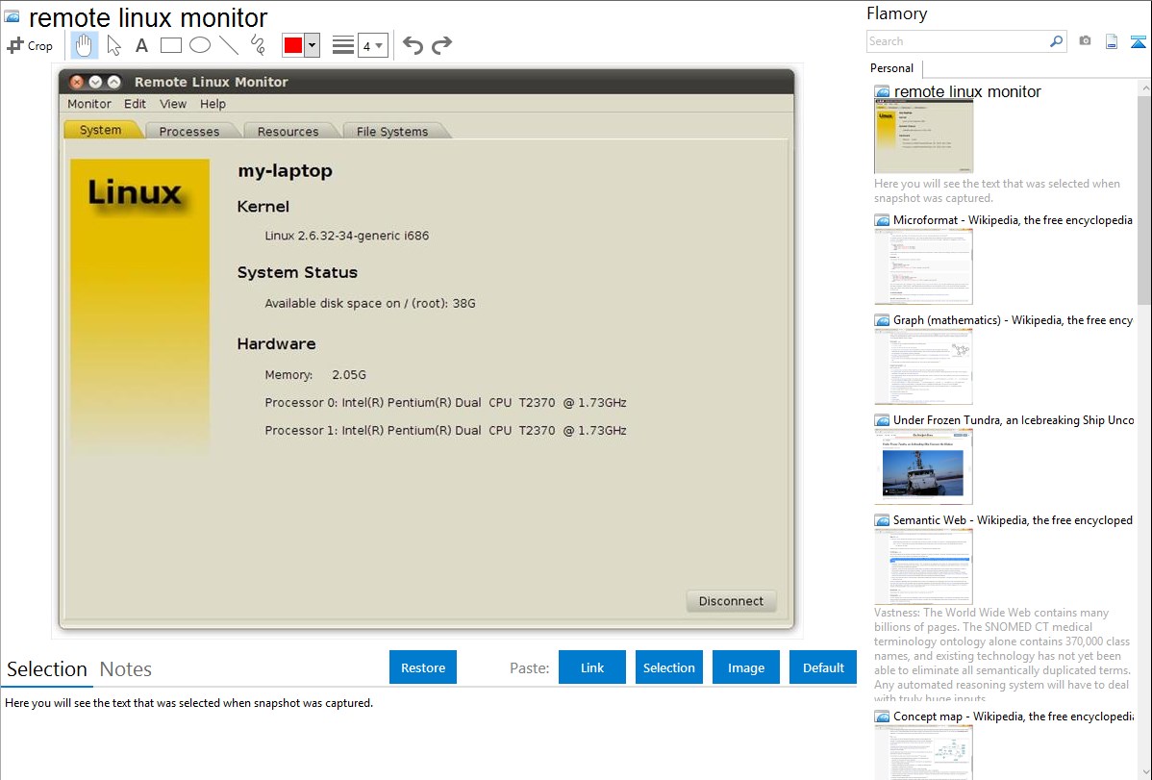Select the text annotation tool
The height and width of the screenshot is (780, 1152).
tap(141, 45)
